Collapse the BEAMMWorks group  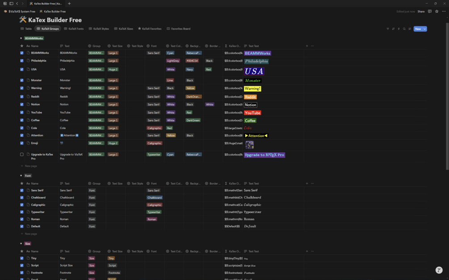pos(21,38)
